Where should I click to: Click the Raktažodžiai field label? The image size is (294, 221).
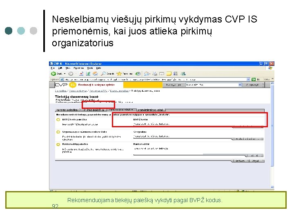(x=141, y=144)
